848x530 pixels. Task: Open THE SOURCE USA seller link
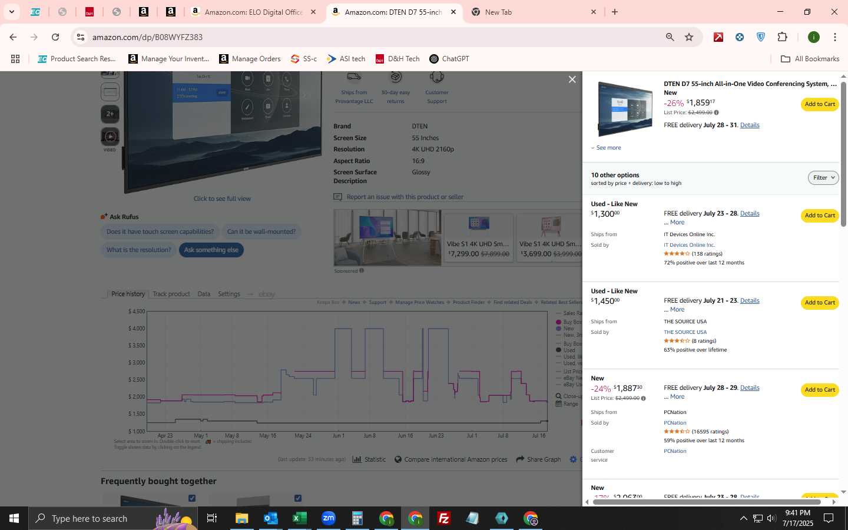[685, 332]
